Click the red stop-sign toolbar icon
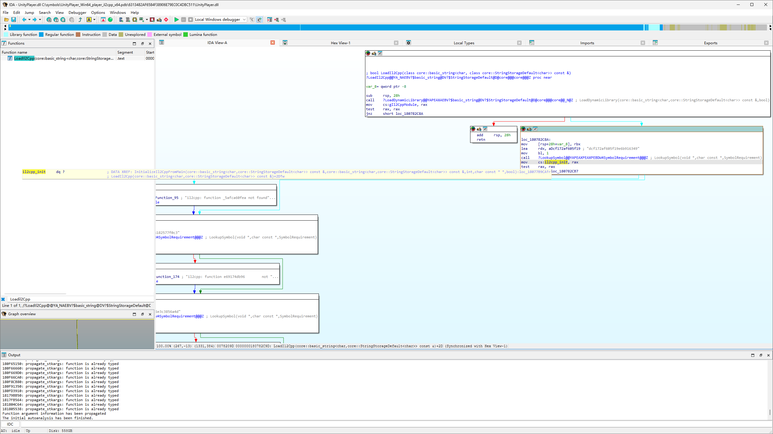The width and height of the screenshot is (773, 434). (166, 20)
